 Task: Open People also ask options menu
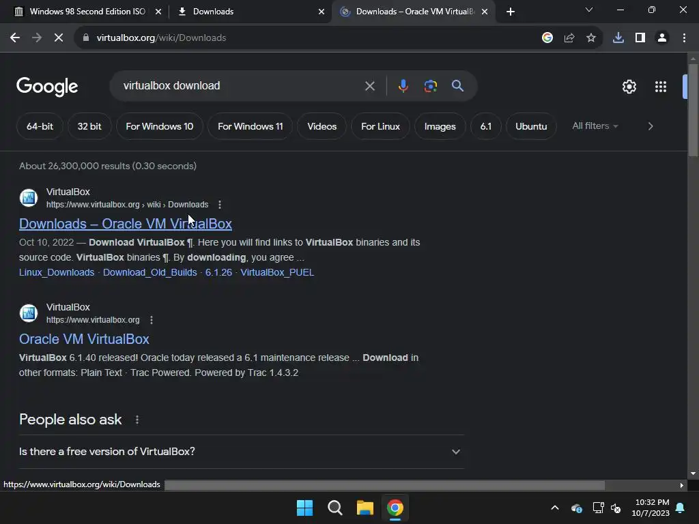pos(137,420)
